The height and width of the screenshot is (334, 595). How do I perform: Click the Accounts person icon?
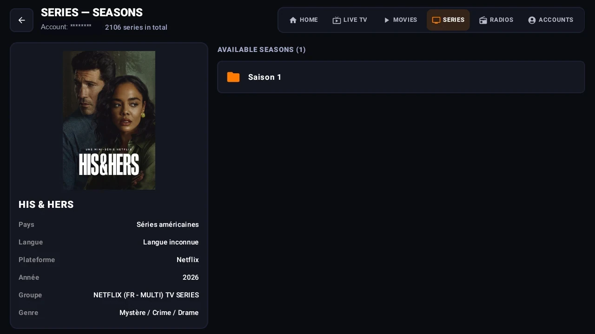click(x=532, y=20)
